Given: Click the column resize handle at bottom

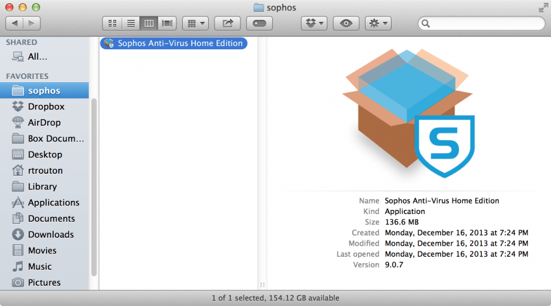Looking at the screenshot, I should pos(262,285).
